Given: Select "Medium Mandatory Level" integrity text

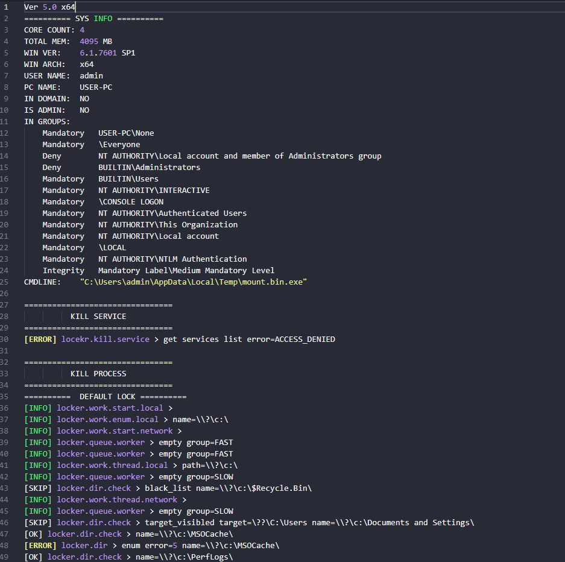Looking at the screenshot, I should click(223, 271).
